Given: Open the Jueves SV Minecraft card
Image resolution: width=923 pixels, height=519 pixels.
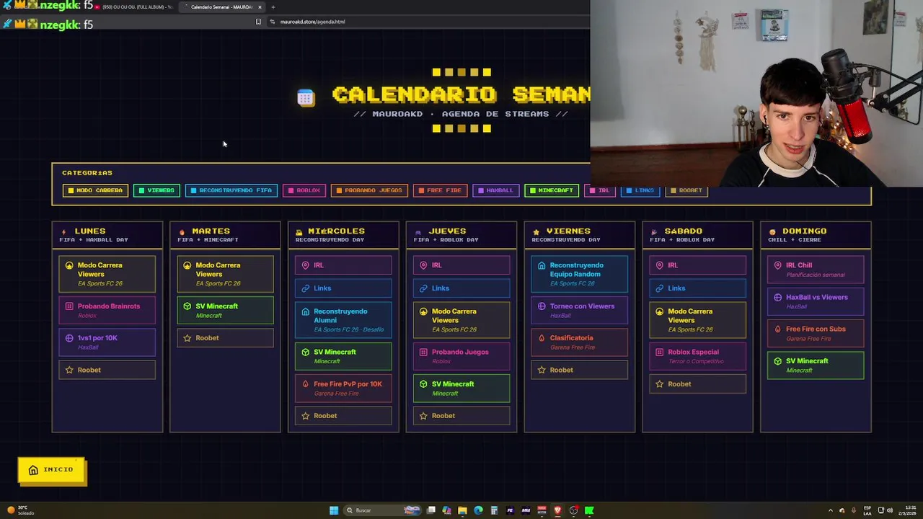Looking at the screenshot, I should click(461, 389).
